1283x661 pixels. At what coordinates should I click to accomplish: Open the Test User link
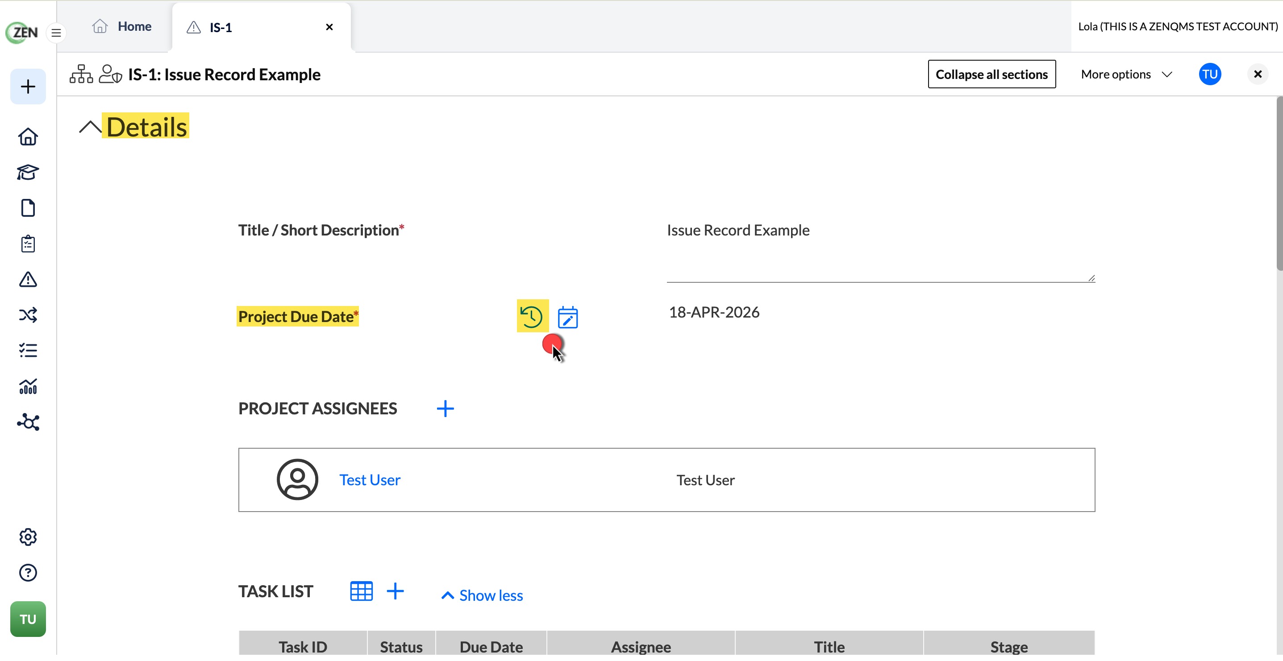370,480
